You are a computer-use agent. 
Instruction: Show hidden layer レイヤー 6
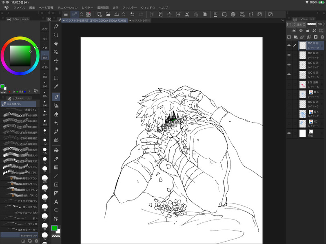289,84
